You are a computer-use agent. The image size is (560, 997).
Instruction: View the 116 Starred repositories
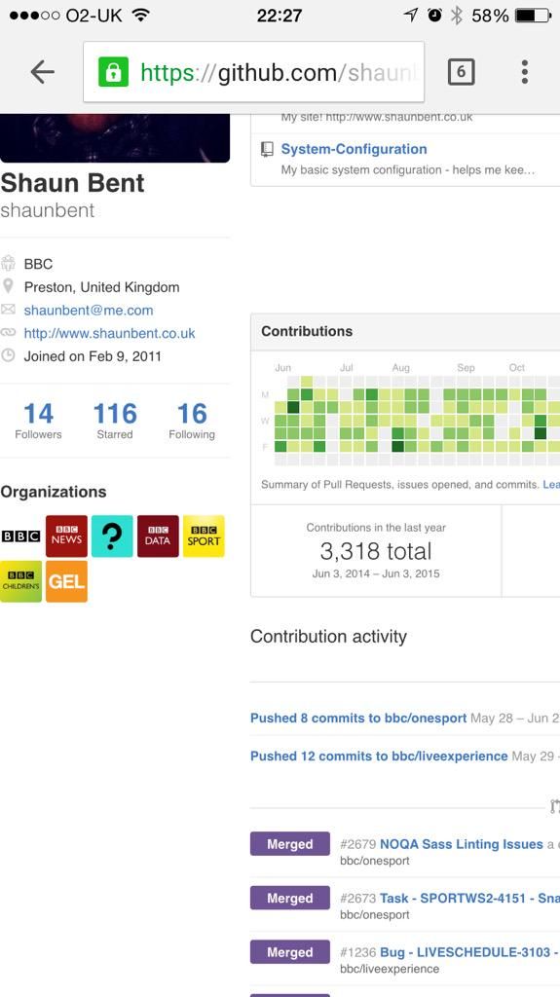[115, 421]
